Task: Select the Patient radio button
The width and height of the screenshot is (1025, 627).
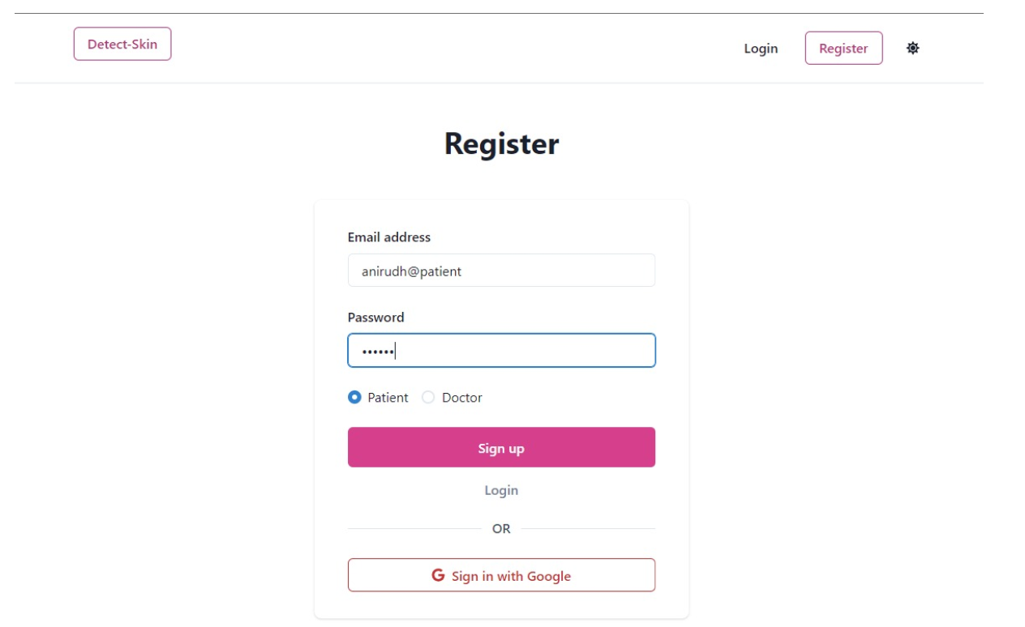Action: [x=354, y=397]
